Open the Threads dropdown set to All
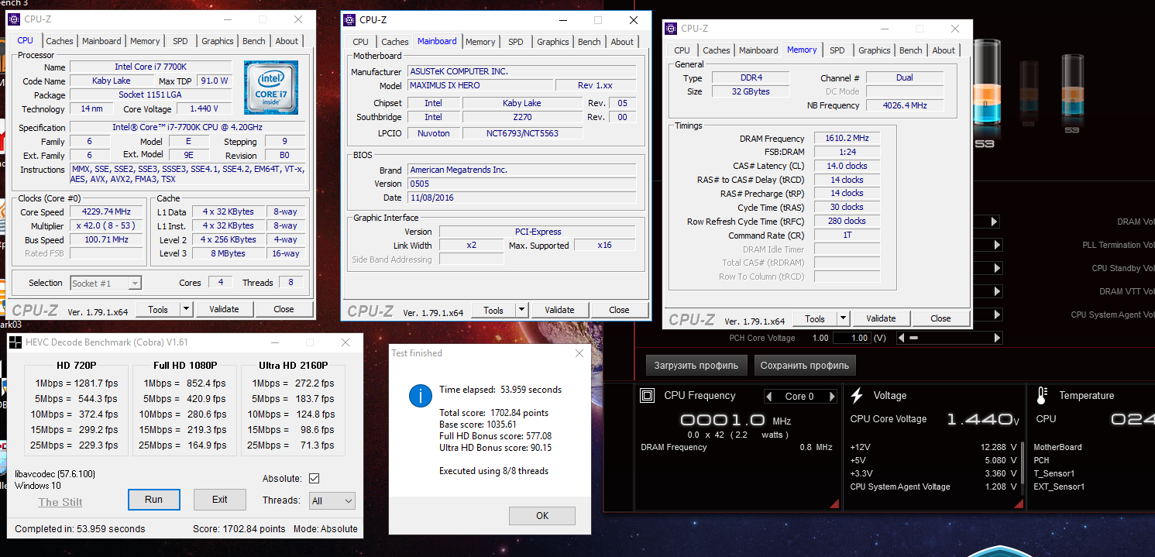1155x557 pixels. (332, 501)
